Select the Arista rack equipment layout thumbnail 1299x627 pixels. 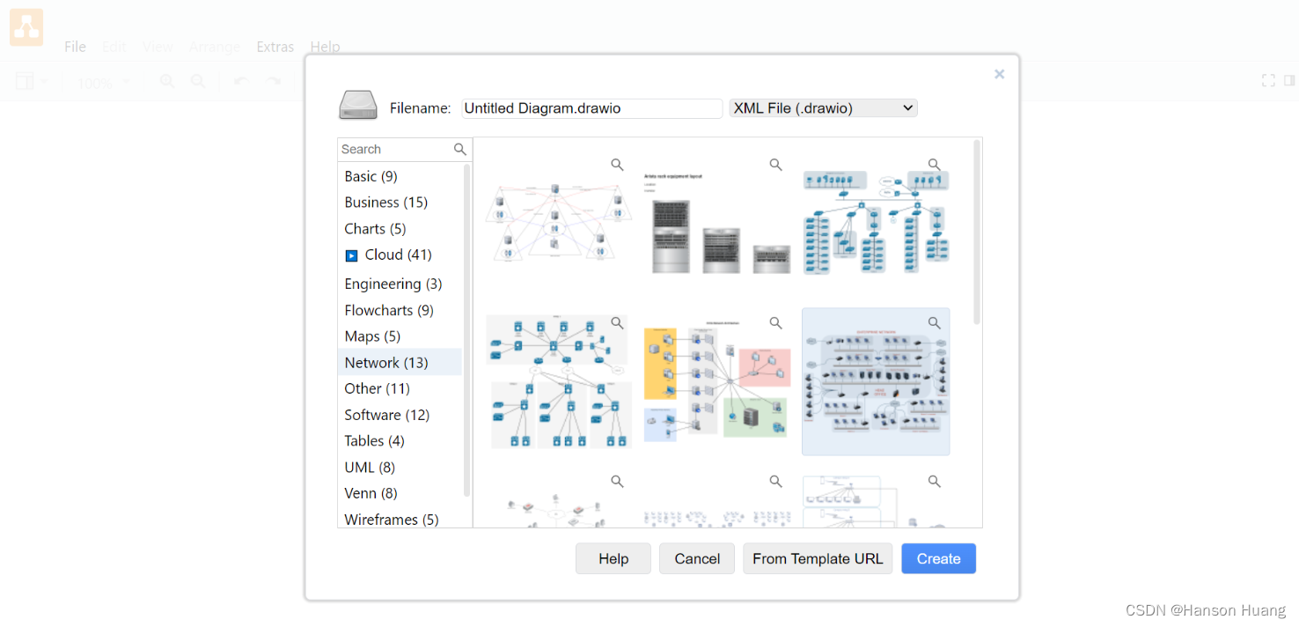coord(717,223)
